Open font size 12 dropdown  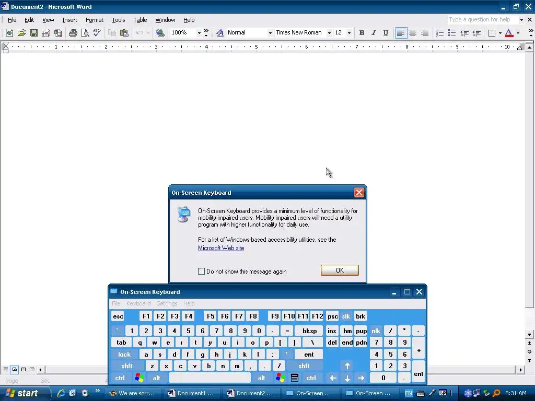tap(349, 33)
